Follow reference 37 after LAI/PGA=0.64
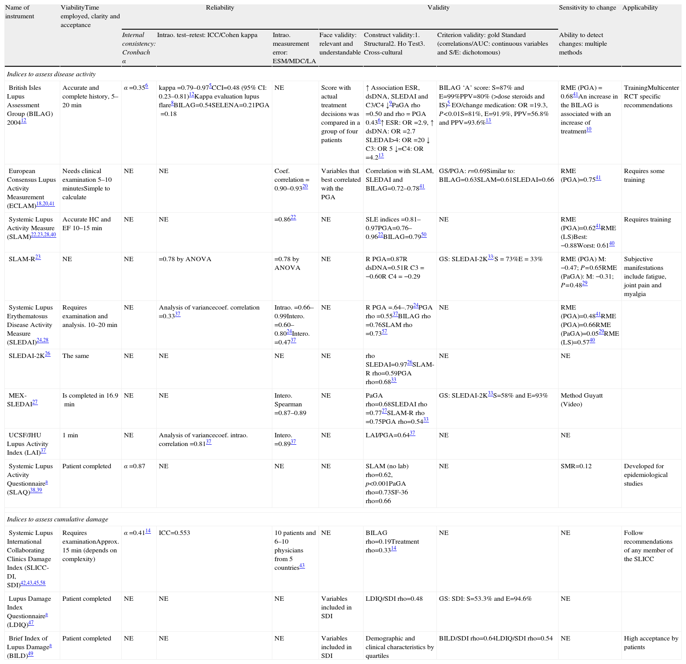Screen dimensions: 686x664 pos(412,433)
